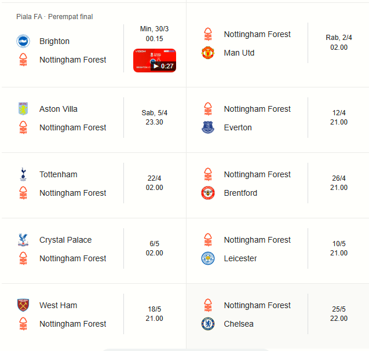The height and width of the screenshot is (351, 369).
Task: Click the Brentford bee crest
Action: (x=208, y=193)
